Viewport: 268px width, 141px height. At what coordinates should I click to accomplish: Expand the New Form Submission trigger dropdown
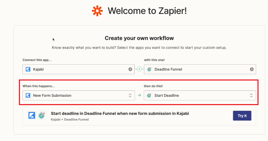130,95
